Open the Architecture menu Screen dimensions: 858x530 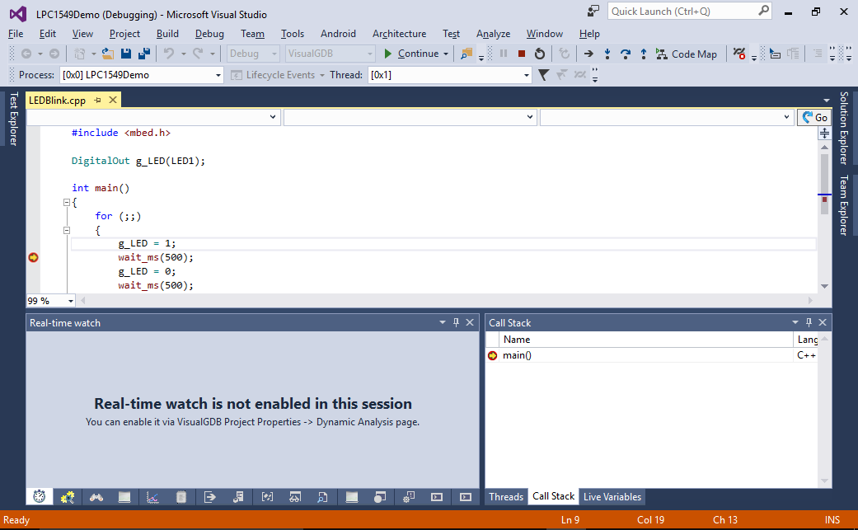click(x=400, y=33)
